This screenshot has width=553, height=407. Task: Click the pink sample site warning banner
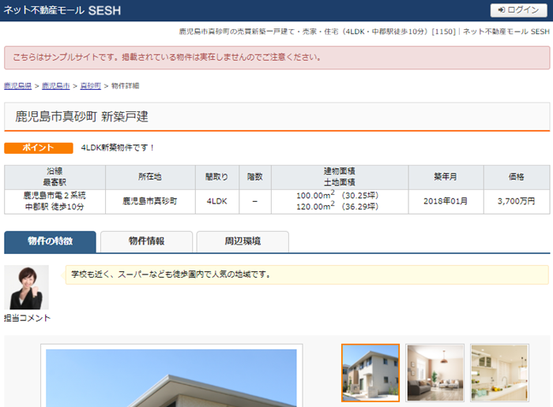coord(276,58)
